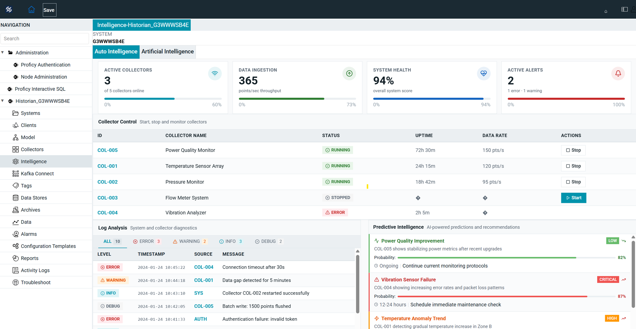Collapse the Administration tree node
The height and width of the screenshot is (329, 636).
[x=3, y=52]
